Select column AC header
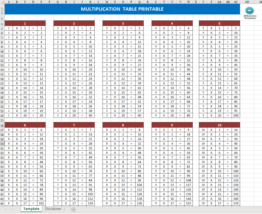Viewport: 262px width, 214px height. pyautogui.click(x=236, y=2)
